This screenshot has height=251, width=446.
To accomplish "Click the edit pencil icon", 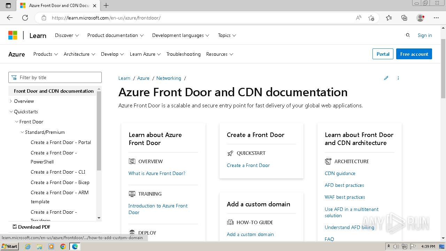I will coord(386,78).
